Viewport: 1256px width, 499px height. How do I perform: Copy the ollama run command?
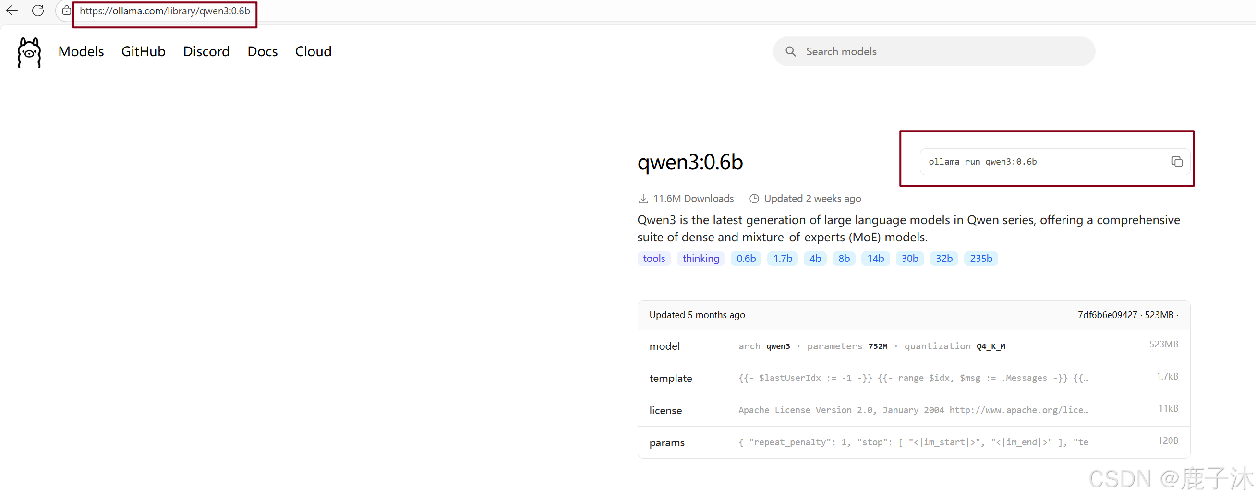pyautogui.click(x=1177, y=161)
